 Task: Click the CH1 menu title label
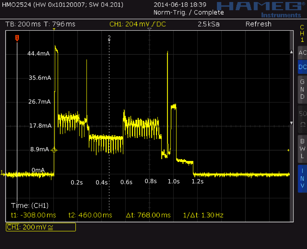coord(302,33)
